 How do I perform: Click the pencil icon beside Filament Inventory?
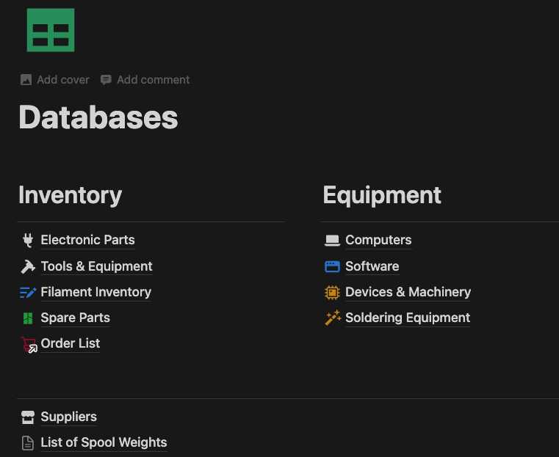tap(28, 292)
